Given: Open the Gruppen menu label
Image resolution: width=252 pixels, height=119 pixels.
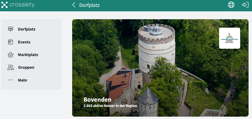Looking at the screenshot, I should tap(26, 67).
